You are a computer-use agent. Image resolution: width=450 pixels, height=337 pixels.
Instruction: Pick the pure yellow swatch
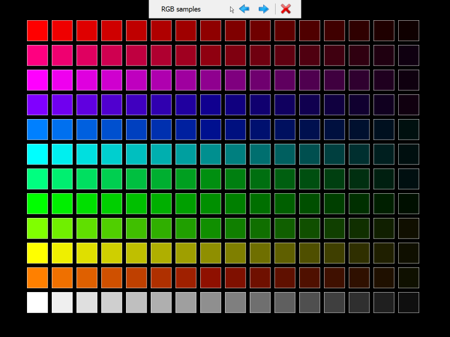point(37,253)
